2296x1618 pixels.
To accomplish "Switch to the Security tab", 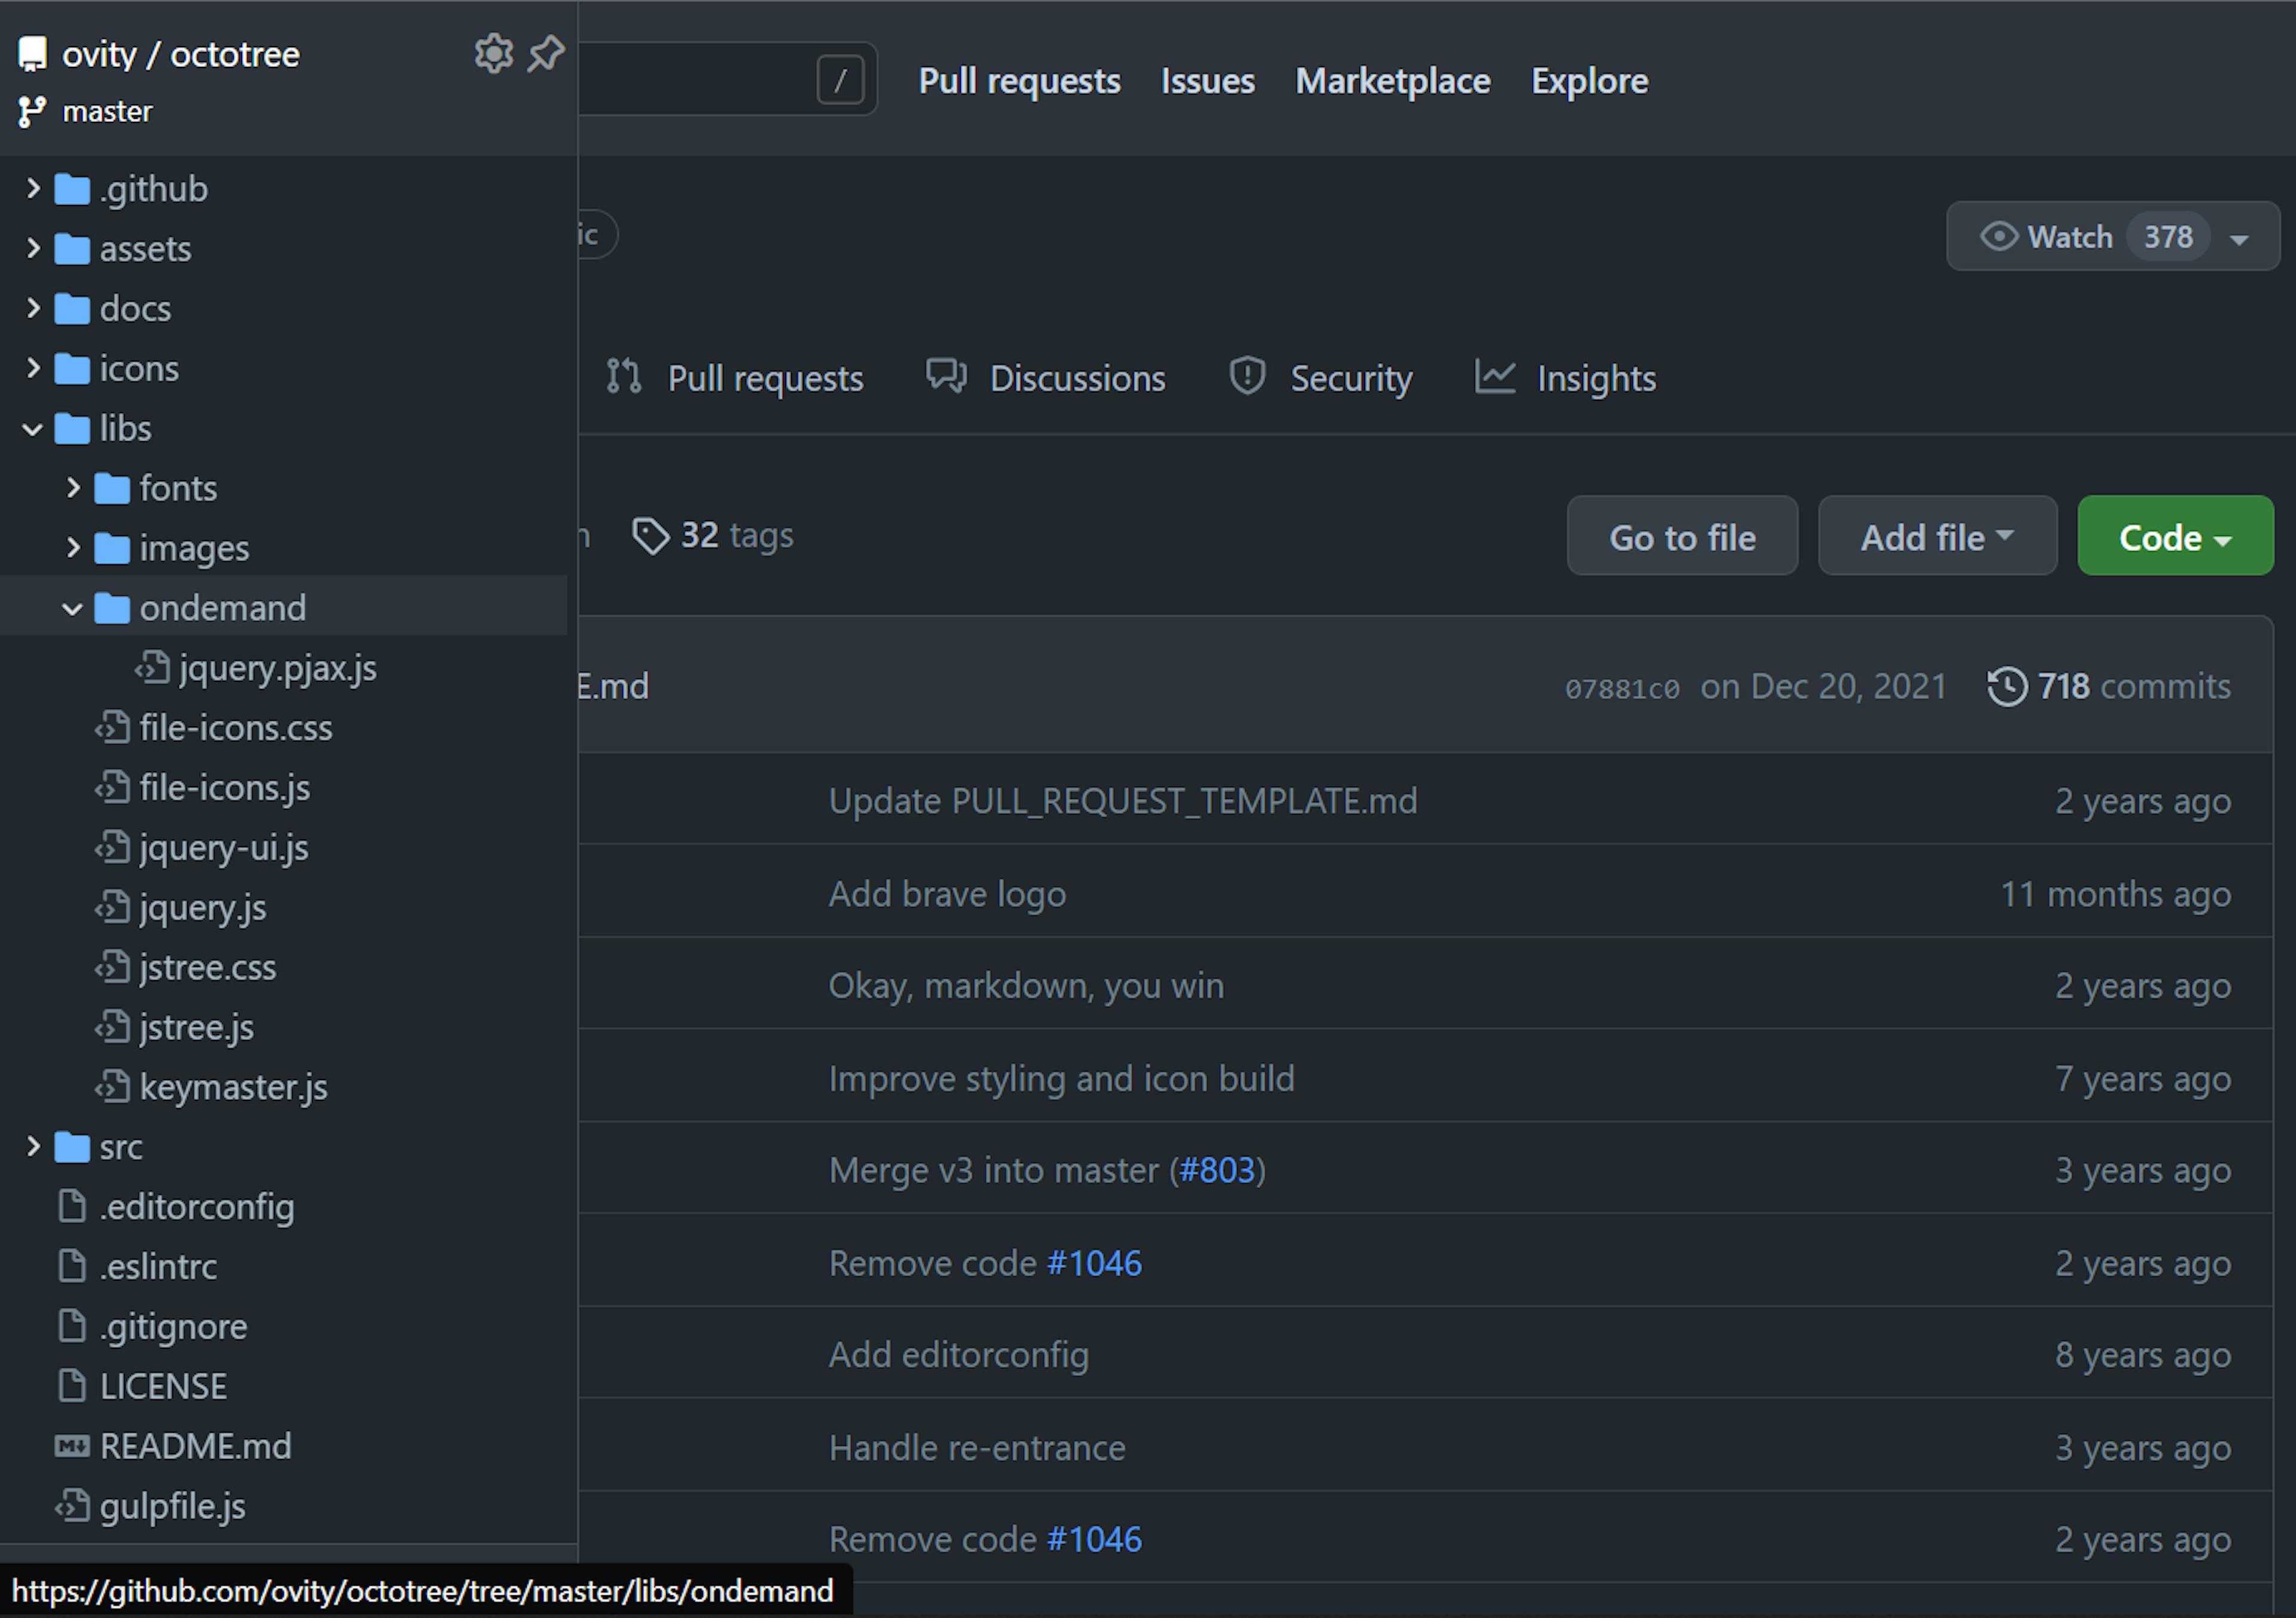I will pyautogui.click(x=1321, y=379).
